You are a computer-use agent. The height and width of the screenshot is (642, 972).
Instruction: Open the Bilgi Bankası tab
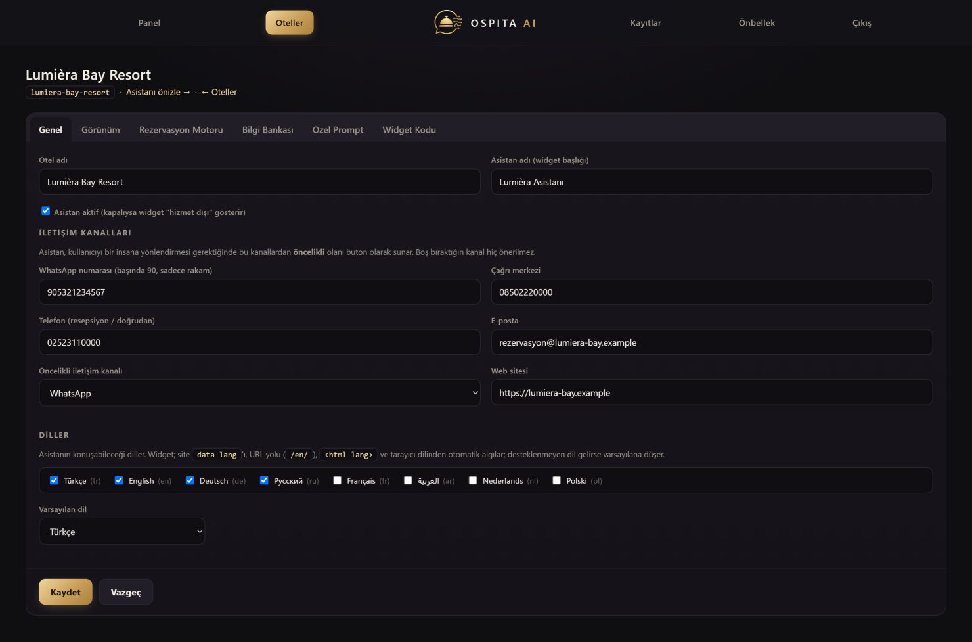[268, 130]
